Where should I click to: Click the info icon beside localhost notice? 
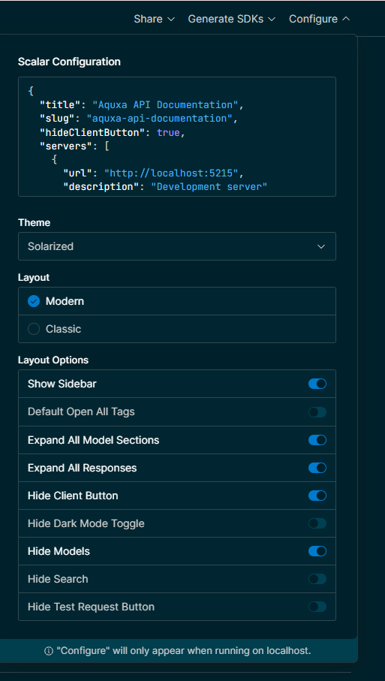click(49, 651)
